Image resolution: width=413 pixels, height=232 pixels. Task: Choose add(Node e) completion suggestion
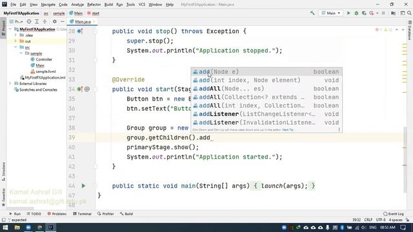tap(267, 72)
